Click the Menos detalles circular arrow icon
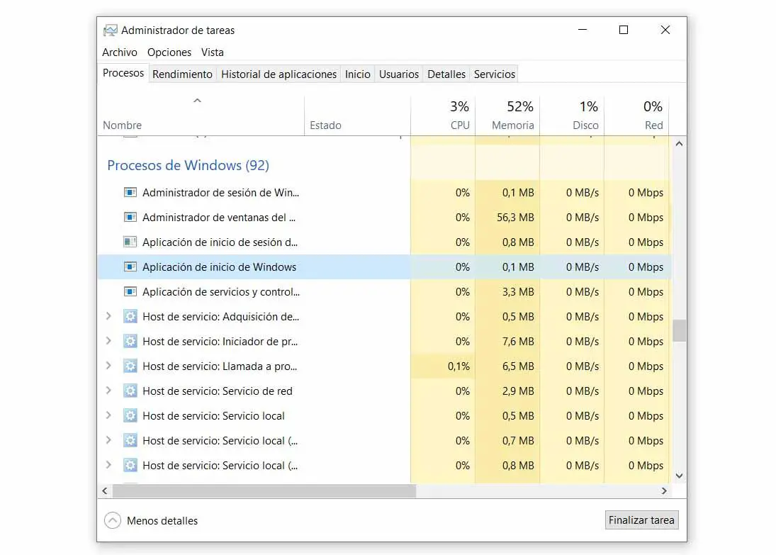The width and height of the screenshot is (776, 555). pyautogui.click(x=113, y=520)
